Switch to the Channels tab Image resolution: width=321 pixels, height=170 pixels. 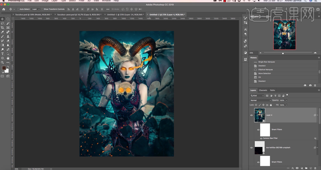coord(263,90)
